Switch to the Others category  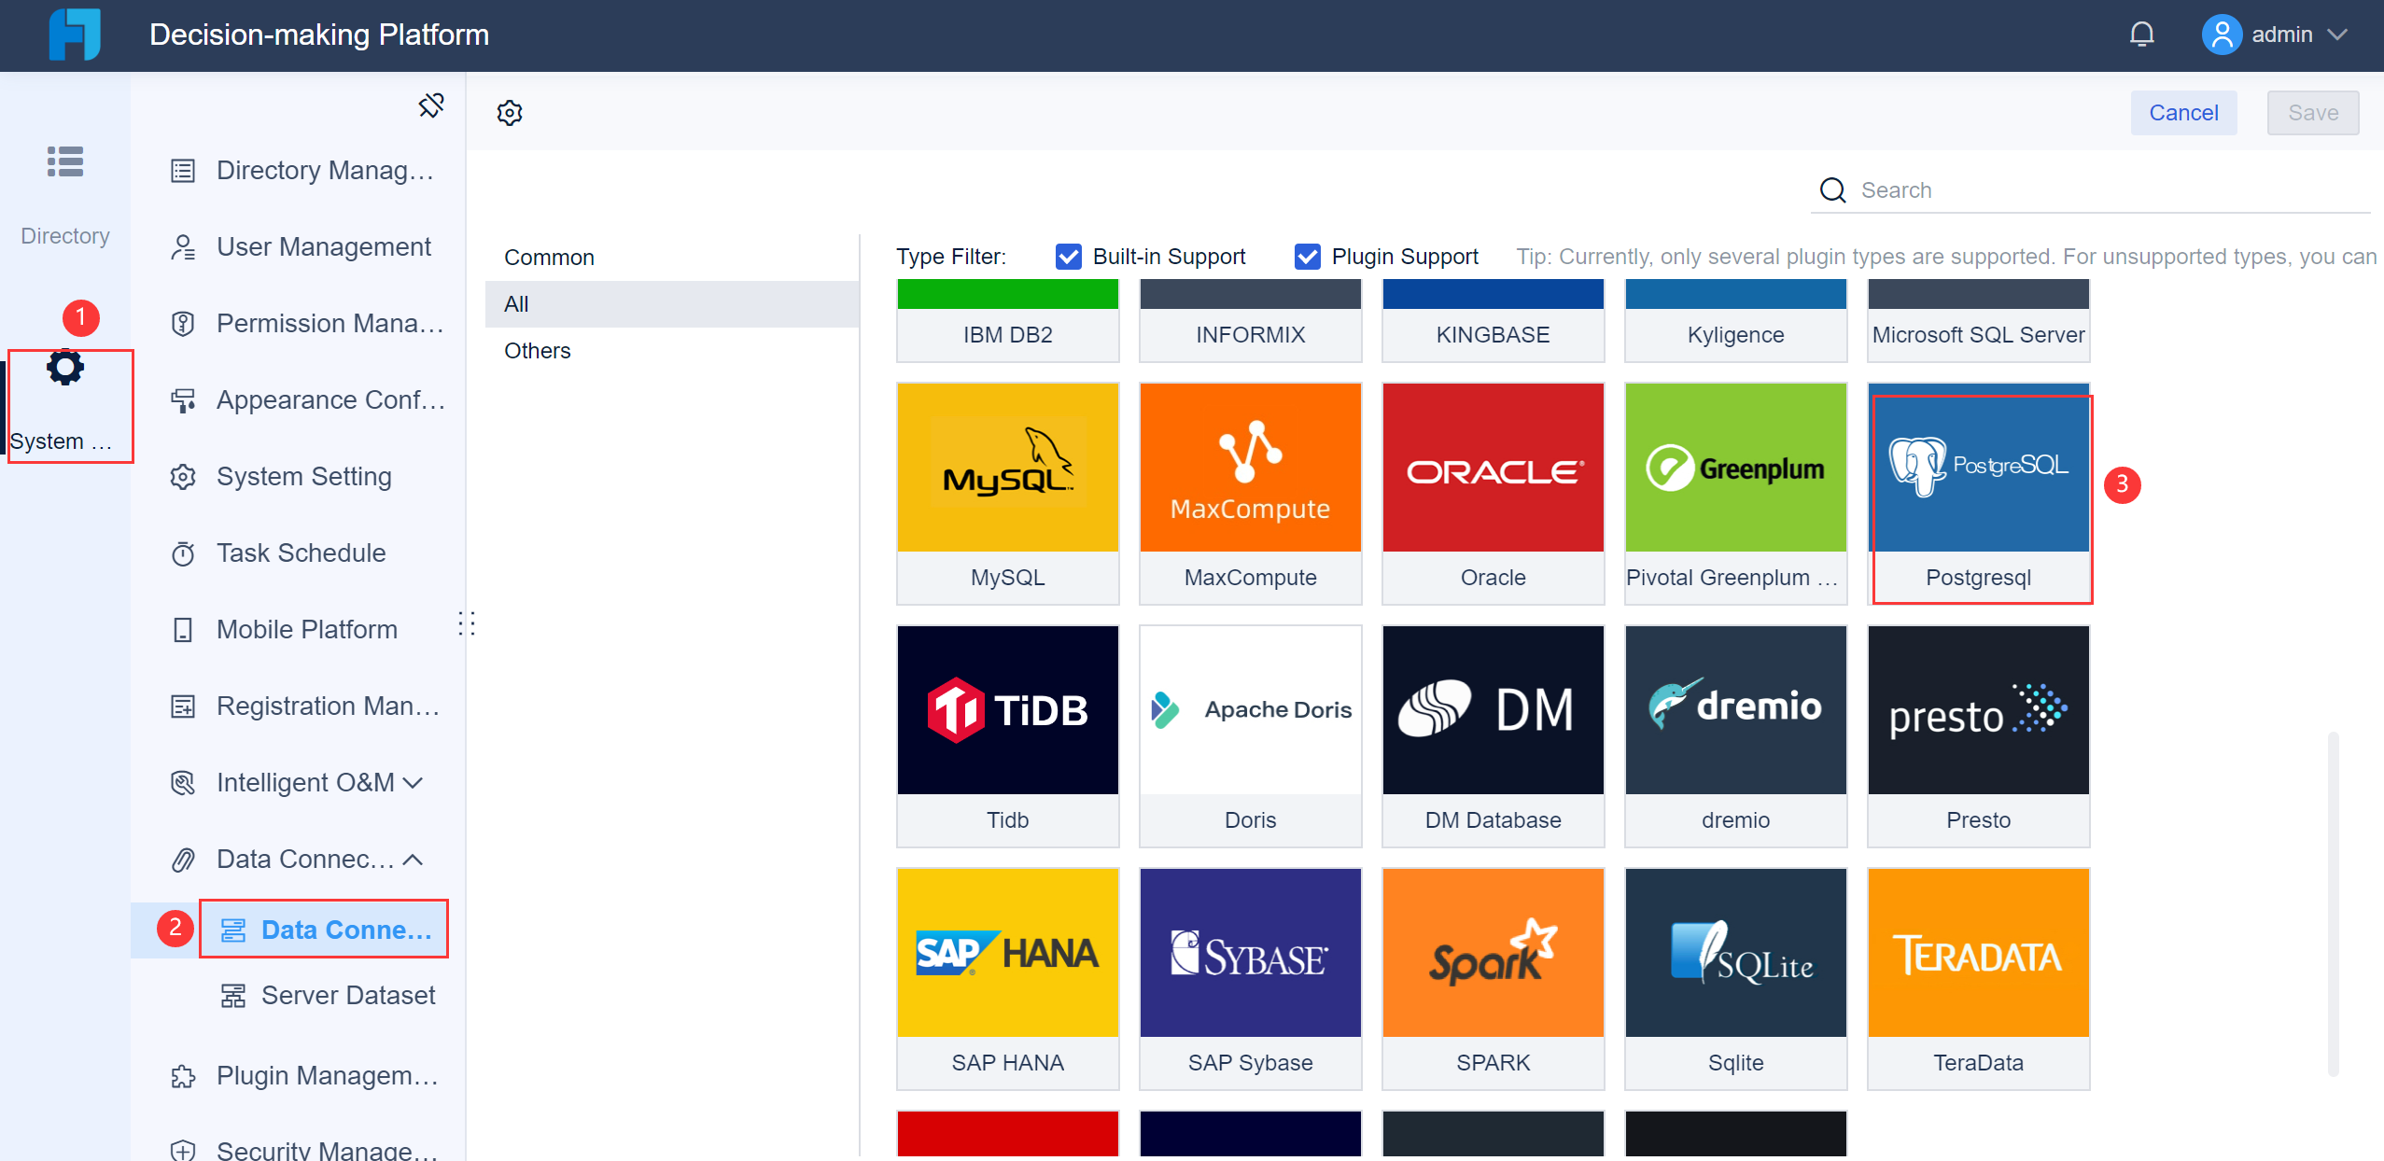pyautogui.click(x=537, y=351)
